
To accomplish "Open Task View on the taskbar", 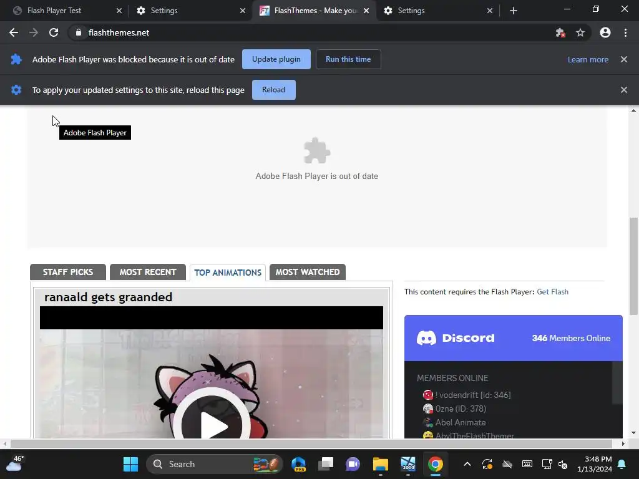I will click(326, 464).
